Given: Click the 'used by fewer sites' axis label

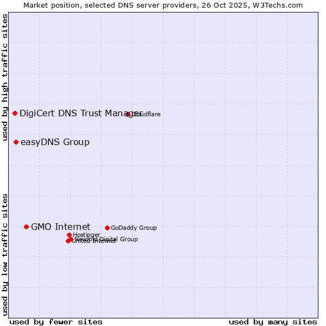Looking at the screenshot, I should click(x=56, y=322).
